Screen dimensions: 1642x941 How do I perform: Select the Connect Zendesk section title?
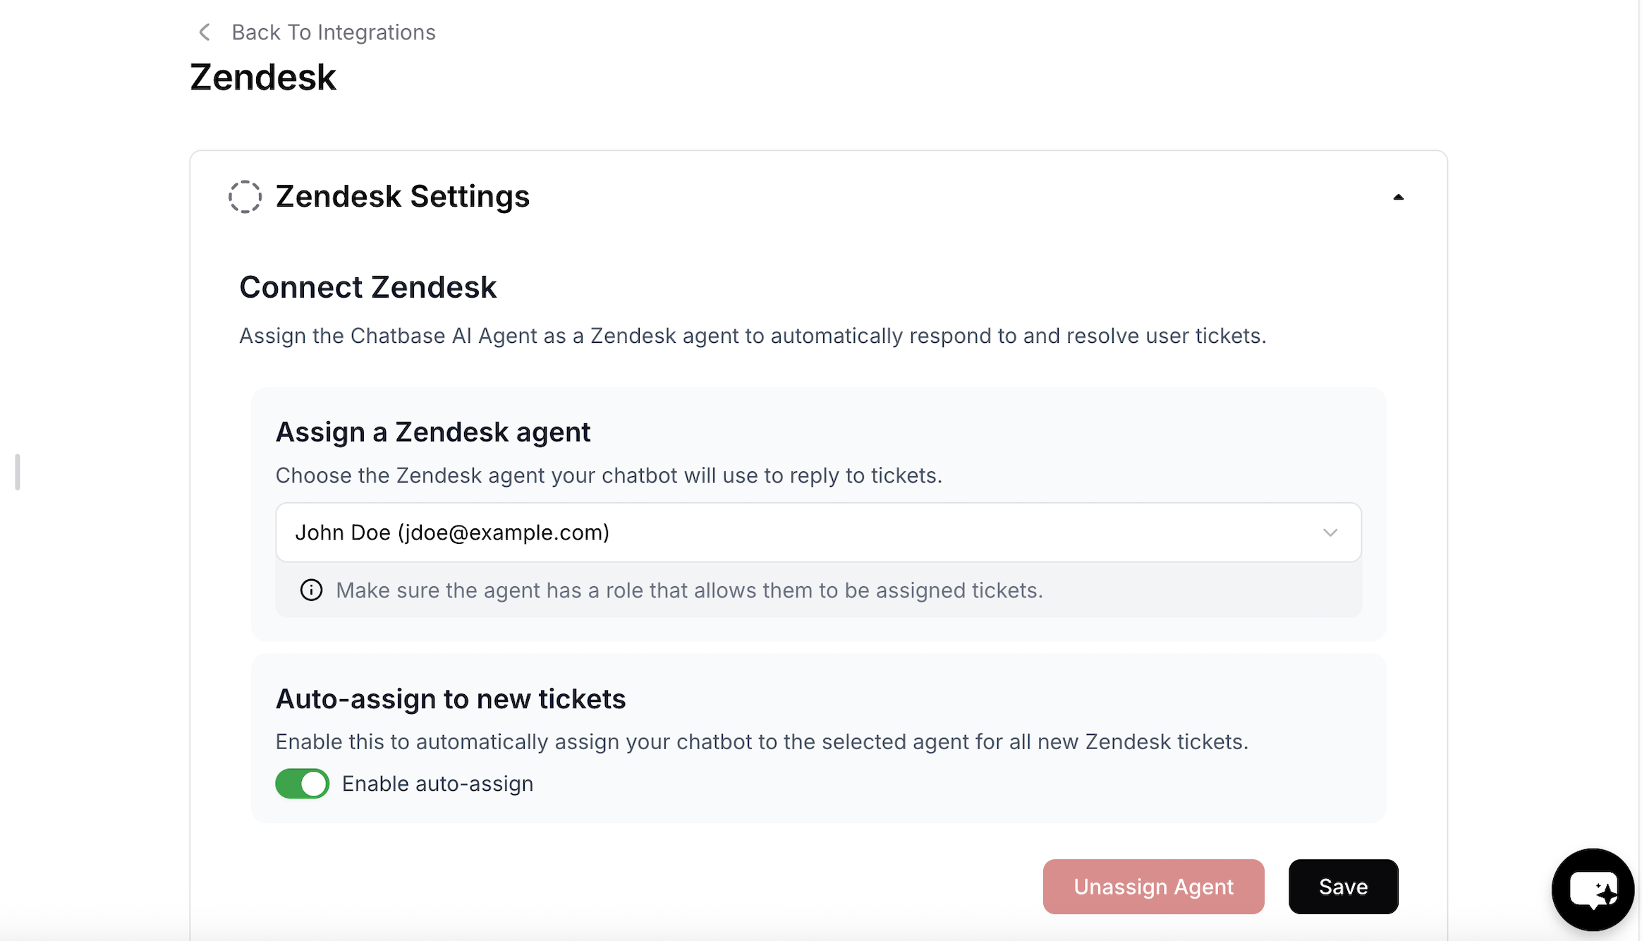pos(367,286)
